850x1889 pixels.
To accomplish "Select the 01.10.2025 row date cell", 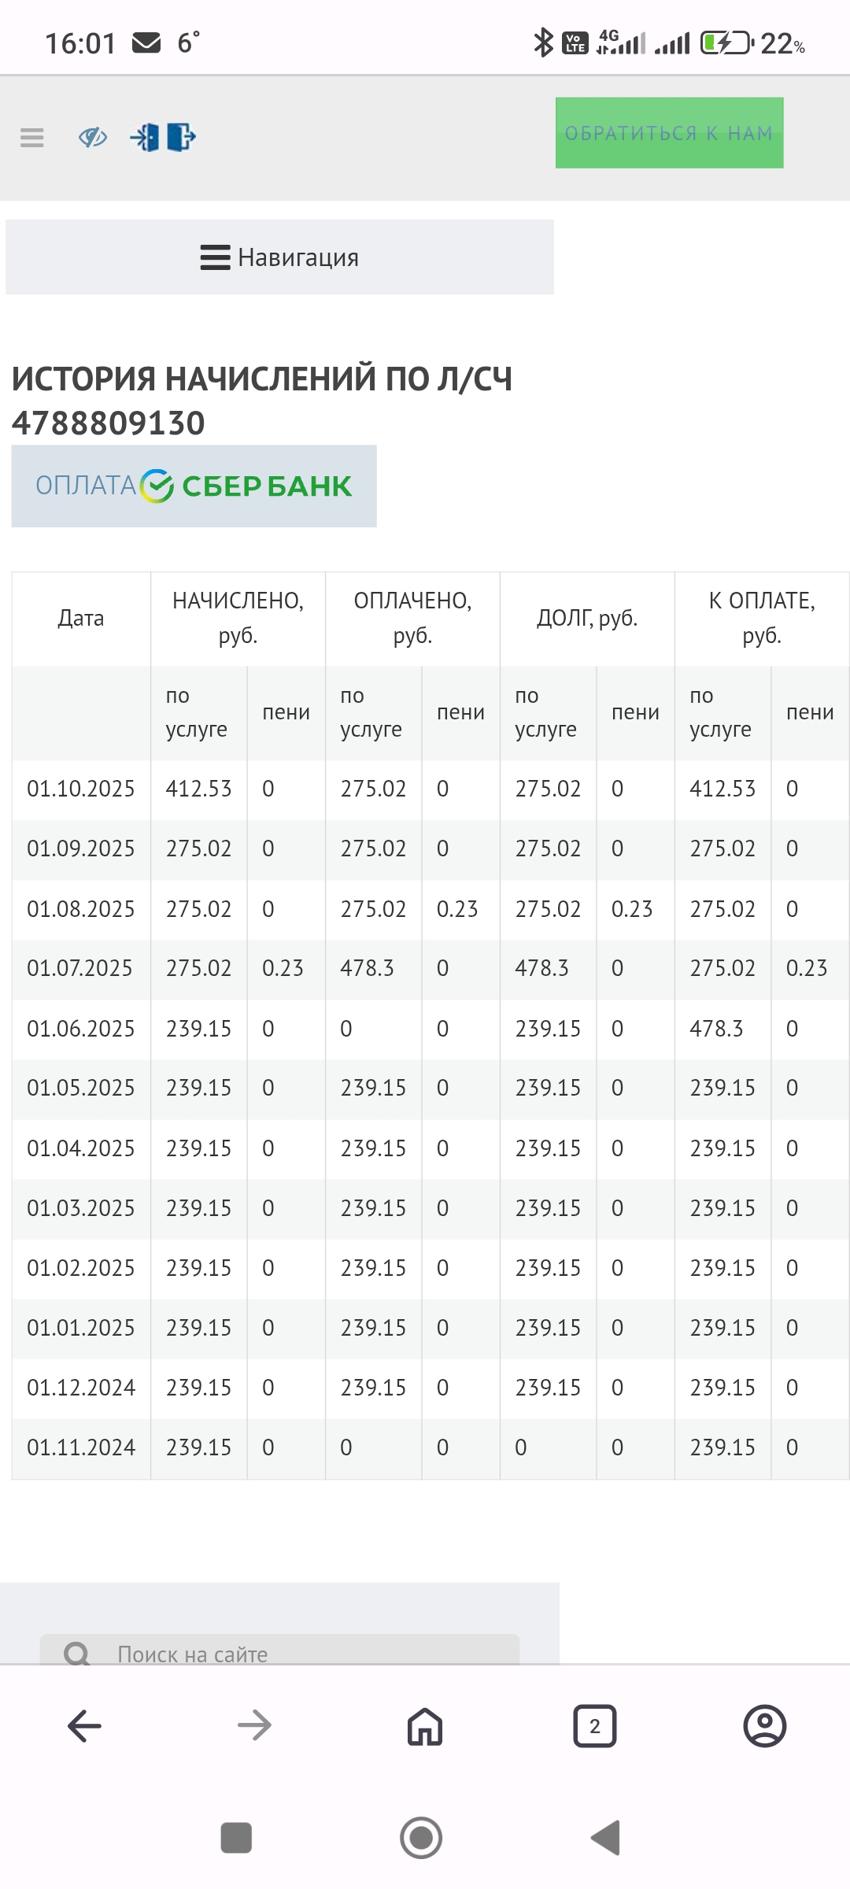I will tap(81, 789).
